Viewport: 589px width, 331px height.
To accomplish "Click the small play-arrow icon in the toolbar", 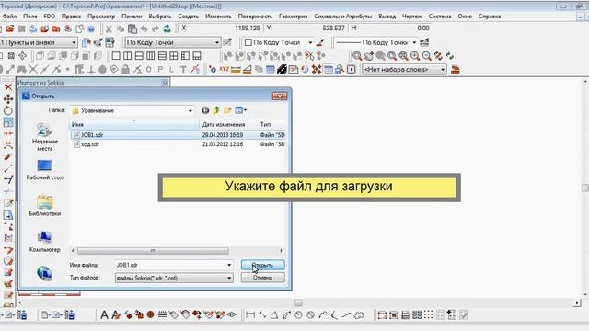I will coord(352,70).
